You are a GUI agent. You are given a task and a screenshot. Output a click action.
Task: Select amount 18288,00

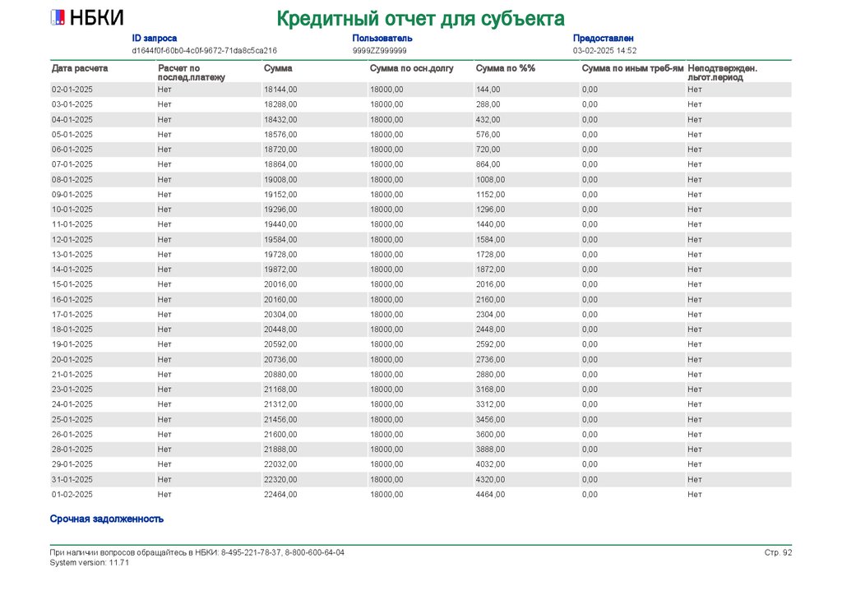(x=280, y=104)
